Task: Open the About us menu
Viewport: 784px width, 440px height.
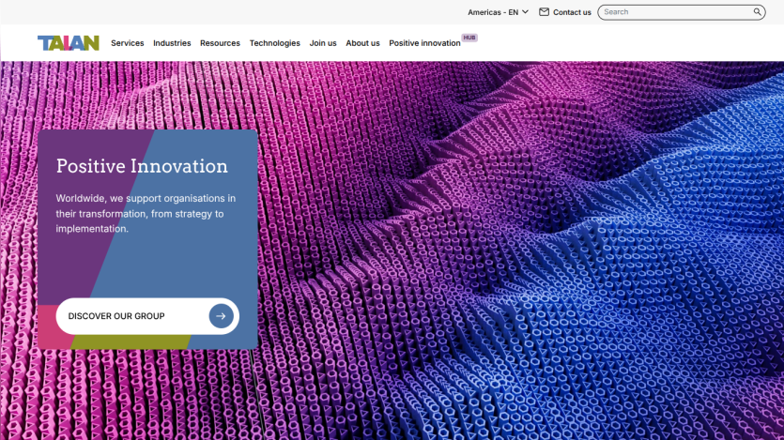Action: click(x=363, y=43)
